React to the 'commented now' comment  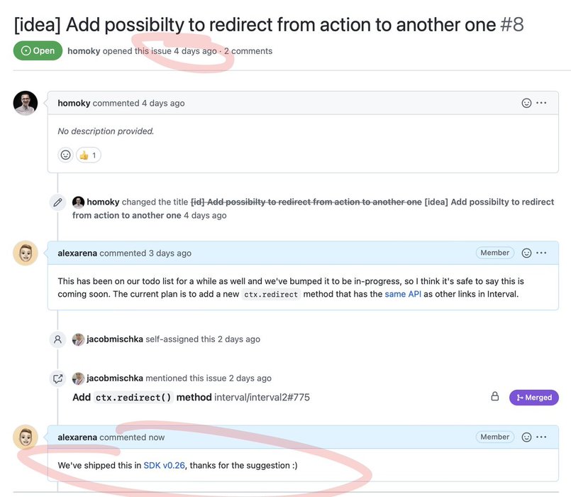526,437
